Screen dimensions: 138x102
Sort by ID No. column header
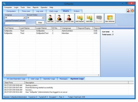tap(56, 28)
